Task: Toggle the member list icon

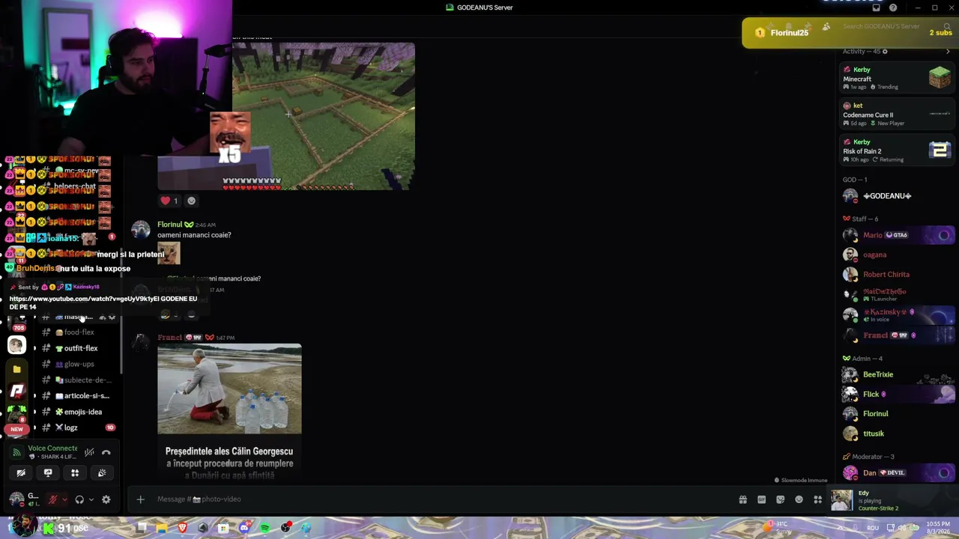Action: coord(826,26)
